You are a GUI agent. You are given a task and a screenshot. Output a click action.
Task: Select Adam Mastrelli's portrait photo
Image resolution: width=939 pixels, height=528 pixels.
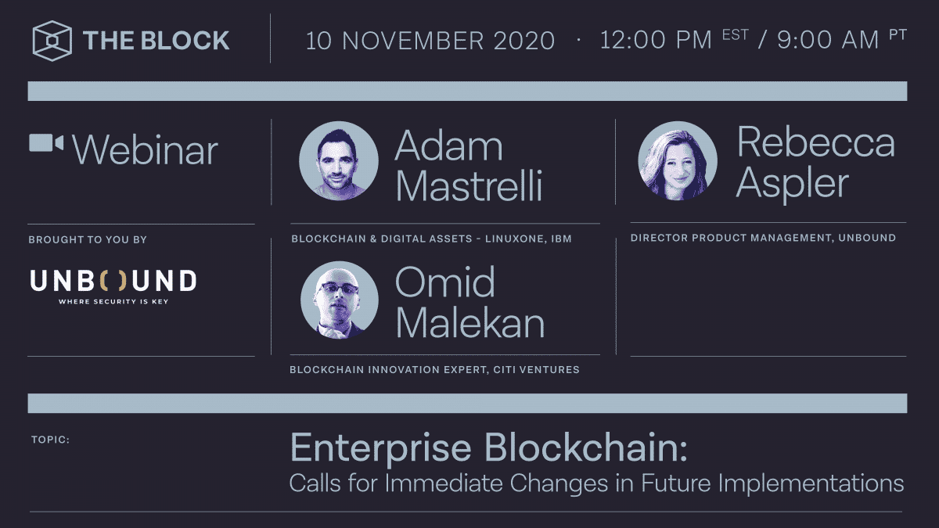pos(339,160)
